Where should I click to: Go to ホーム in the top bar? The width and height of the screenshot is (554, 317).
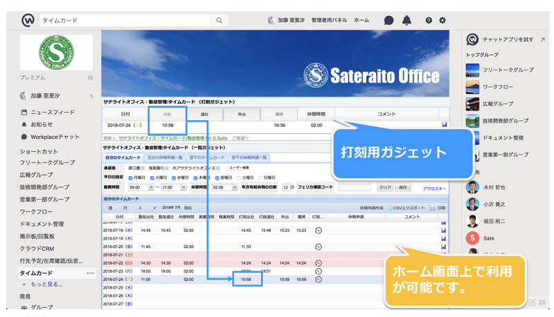point(361,20)
